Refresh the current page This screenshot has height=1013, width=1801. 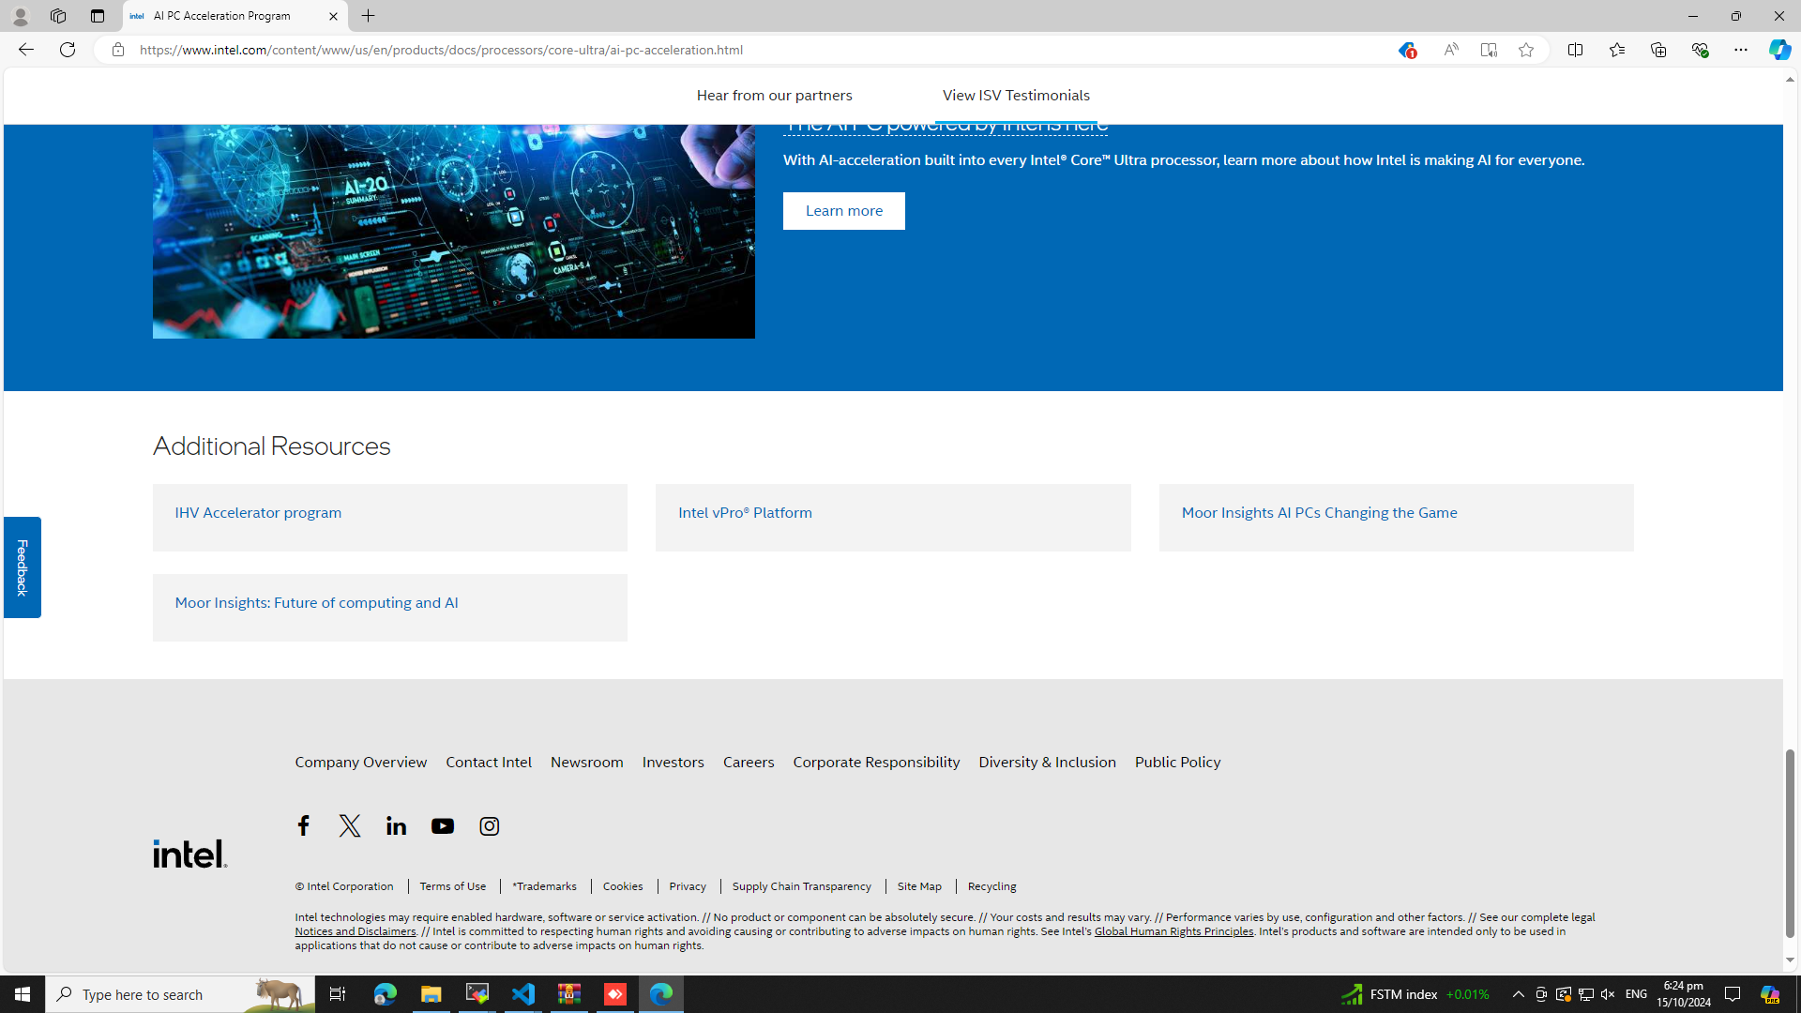coord(68,50)
